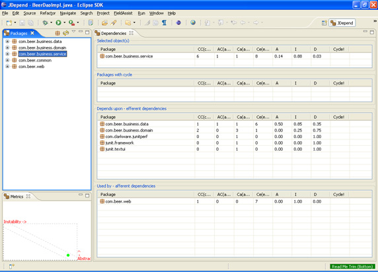Maximize the Dependencies view panel

click(x=372, y=32)
